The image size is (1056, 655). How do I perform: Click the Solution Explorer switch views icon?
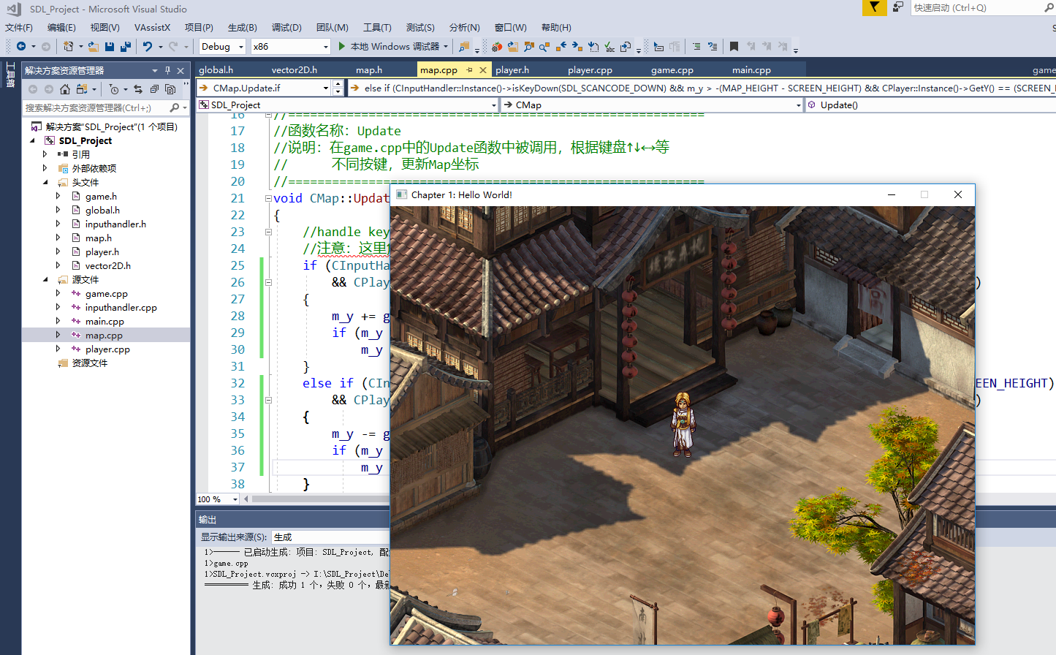(x=82, y=89)
